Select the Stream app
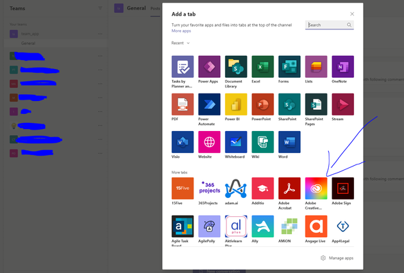404x273 pixels. pos(342,104)
